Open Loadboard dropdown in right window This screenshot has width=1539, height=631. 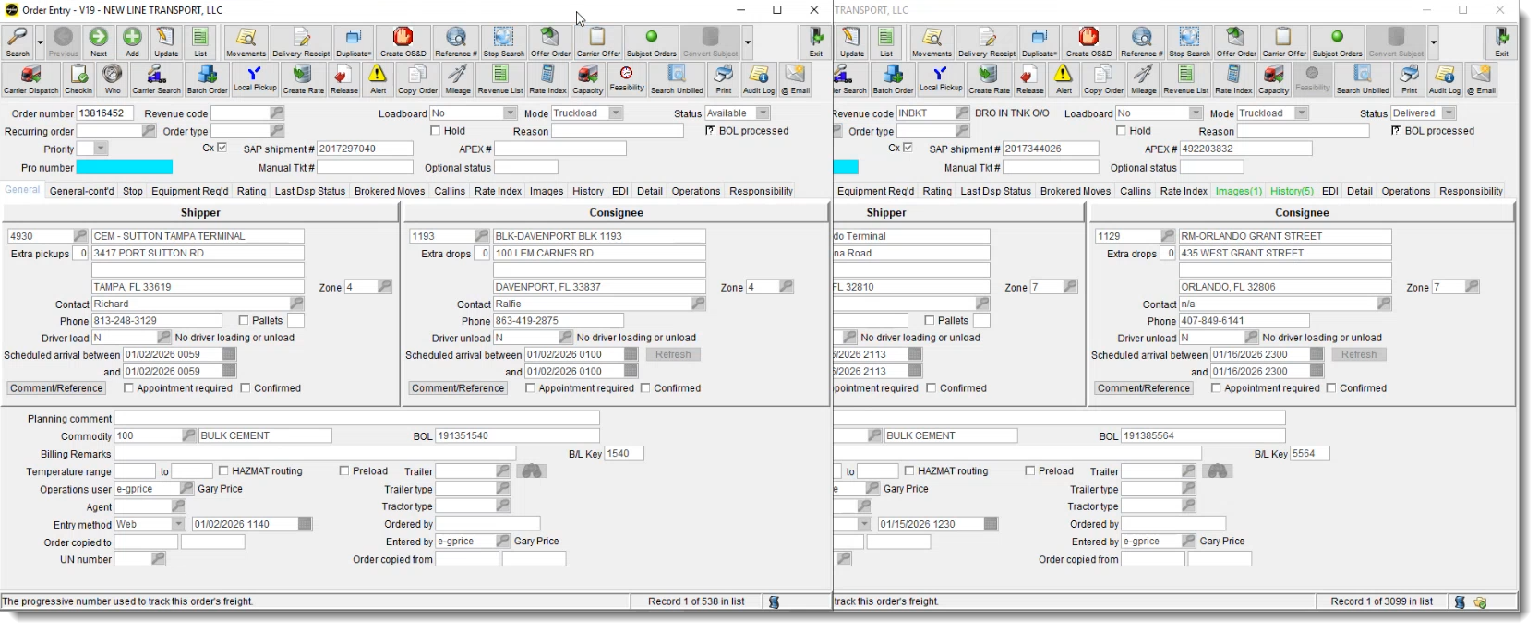coord(1196,113)
